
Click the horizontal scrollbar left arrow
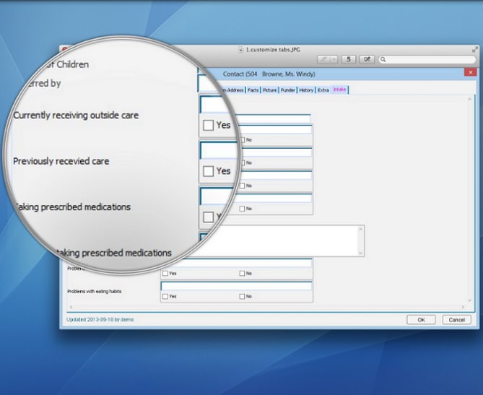click(71, 307)
